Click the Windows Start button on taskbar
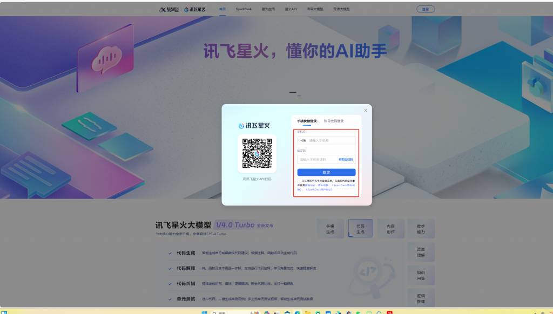 [x=204, y=312]
